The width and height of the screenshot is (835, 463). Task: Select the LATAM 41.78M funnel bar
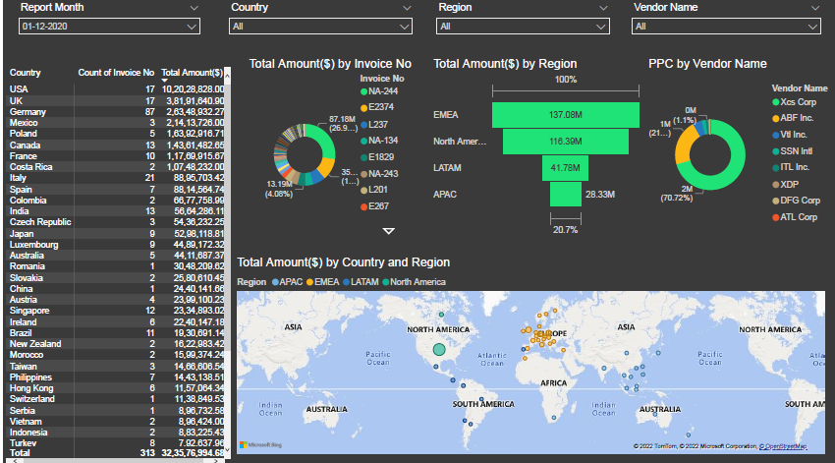(x=566, y=168)
